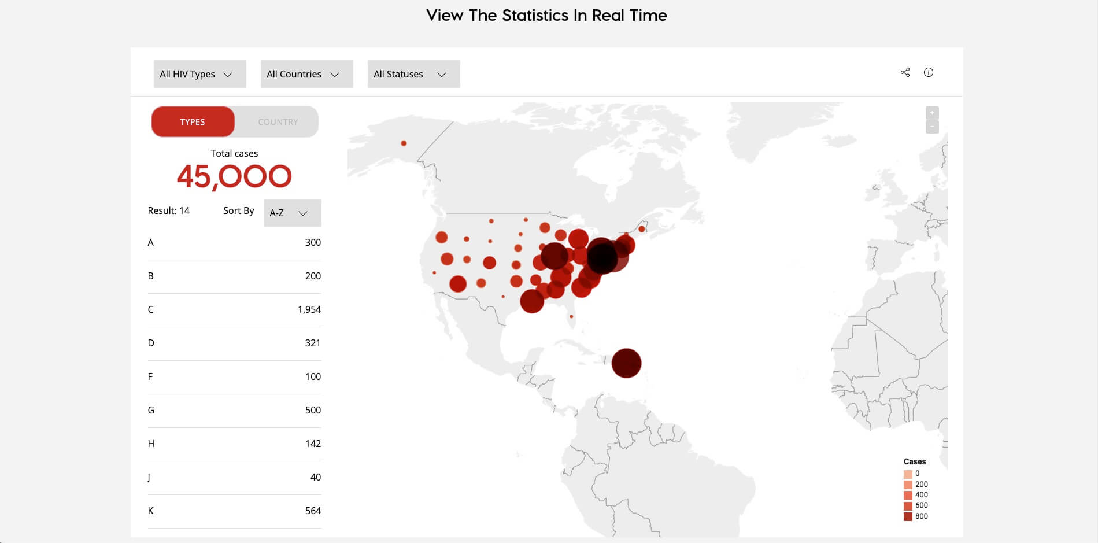Open the info icon

pos(928,72)
